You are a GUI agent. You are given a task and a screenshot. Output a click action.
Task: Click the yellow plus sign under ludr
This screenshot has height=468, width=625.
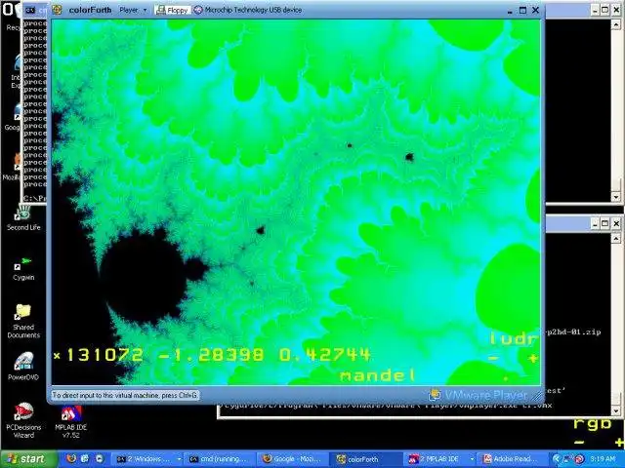[532, 359]
